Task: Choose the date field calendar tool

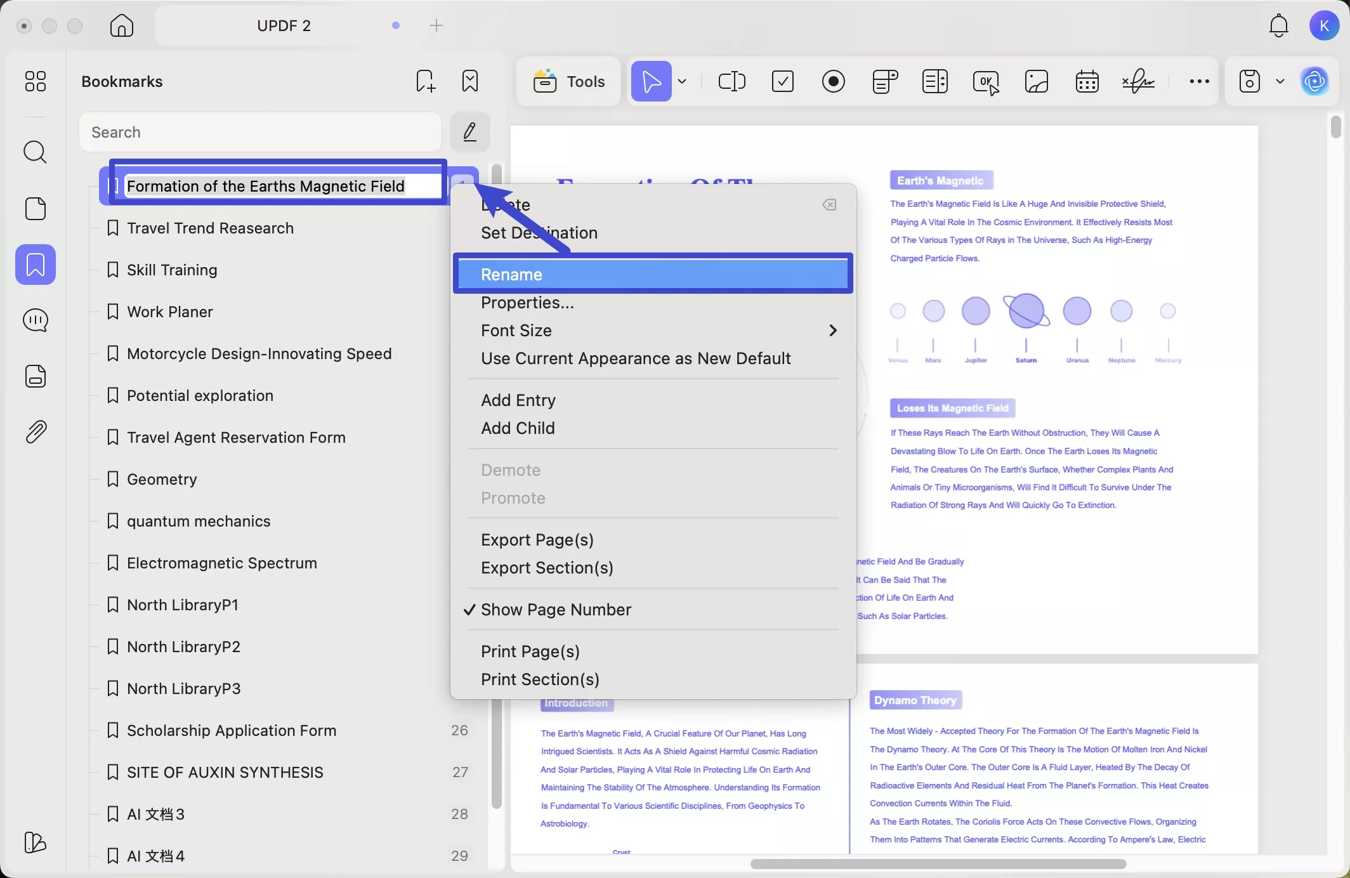Action: (x=1087, y=81)
